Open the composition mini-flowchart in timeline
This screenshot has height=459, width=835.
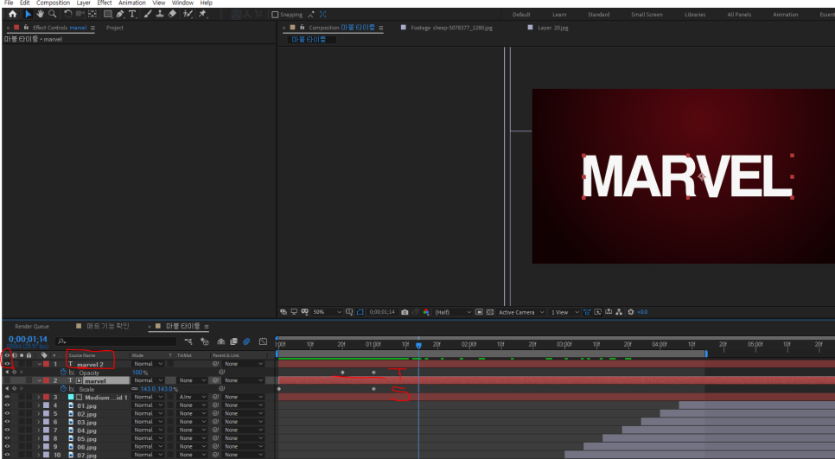click(x=188, y=341)
